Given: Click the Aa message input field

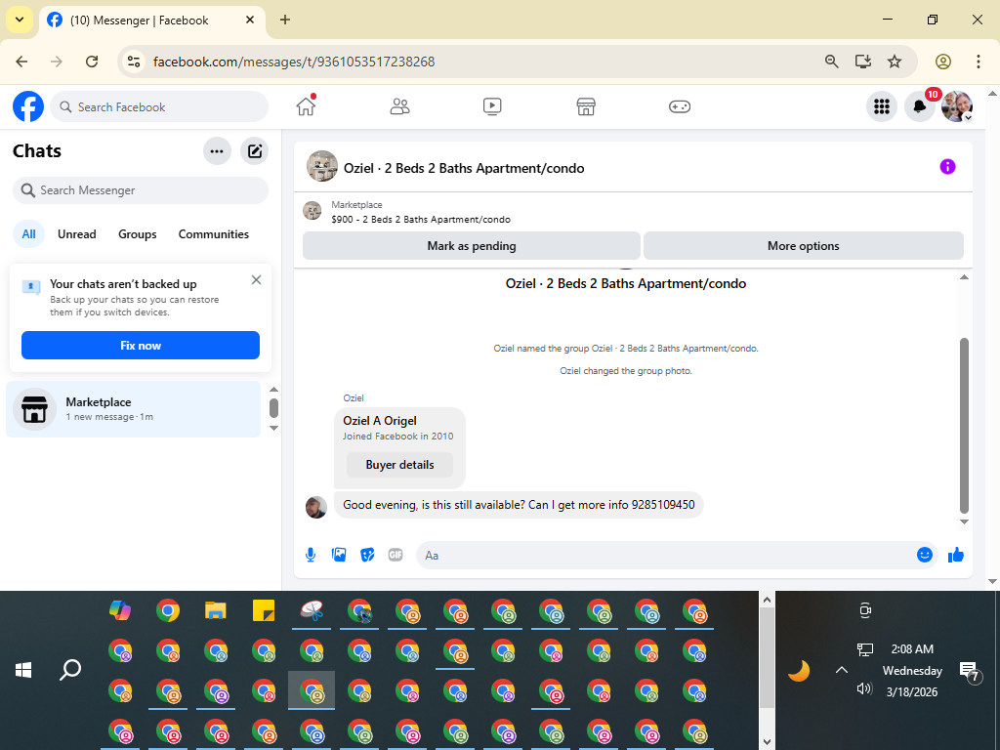Looking at the screenshot, I should point(666,555).
